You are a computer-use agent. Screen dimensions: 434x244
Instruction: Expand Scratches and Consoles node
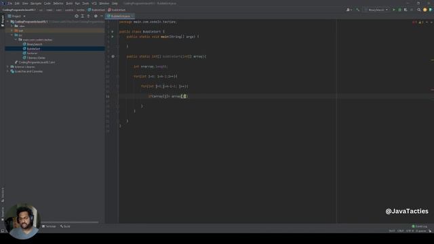[7, 71]
